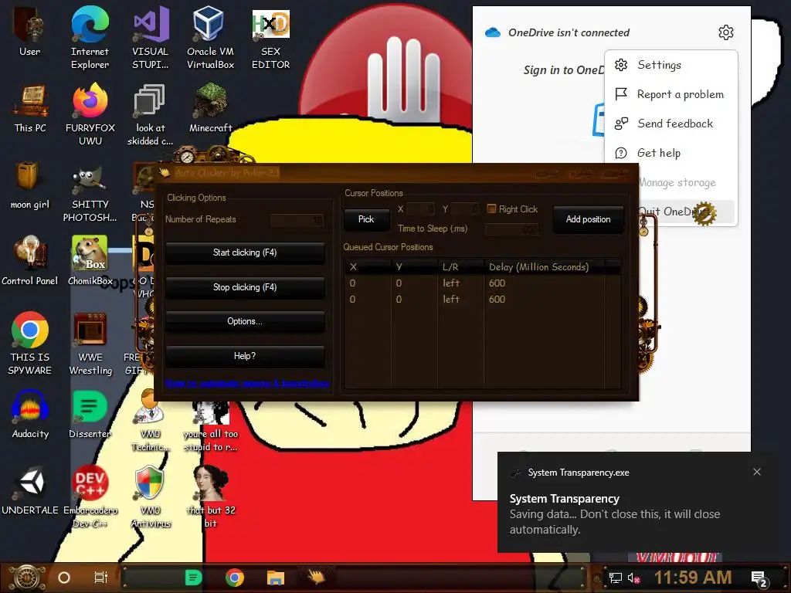Image resolution: width=791 pixels, height=593 pixels.
Task: Open Oracle VM VirtualBox desktop icon
Action: click(x=210, y=38)
